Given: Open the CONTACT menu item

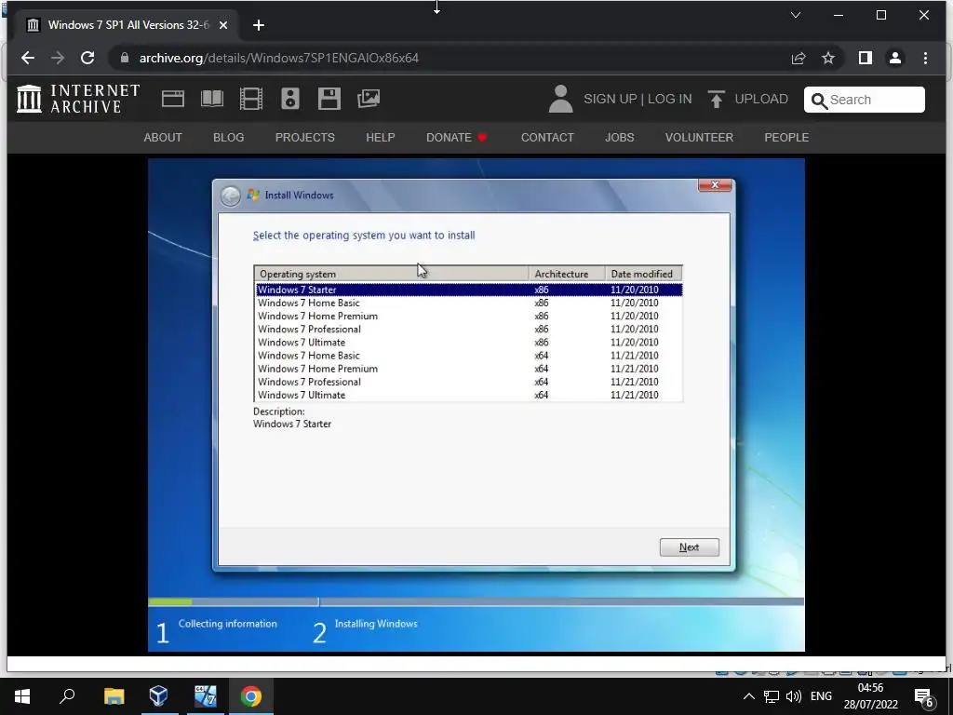Looking at the screenshot, I should (x=547, y=138).
